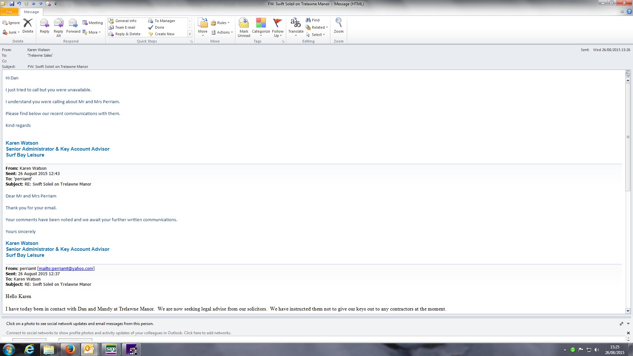Expand the Quick Steps gallery

point(190,34)
